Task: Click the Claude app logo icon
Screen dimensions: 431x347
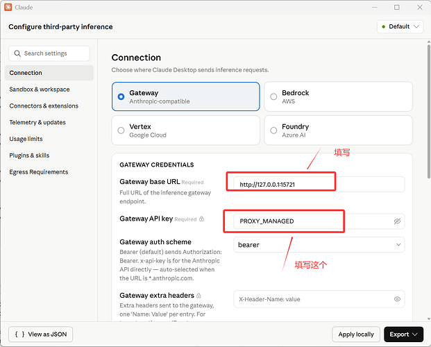Action: pos(8,7)
